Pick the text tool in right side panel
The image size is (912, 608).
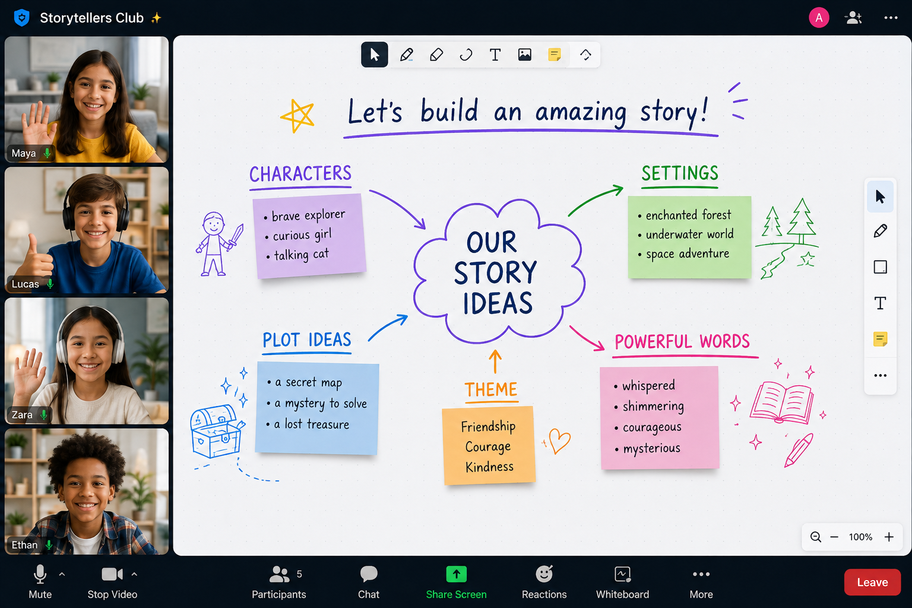[x=881, y=303]
